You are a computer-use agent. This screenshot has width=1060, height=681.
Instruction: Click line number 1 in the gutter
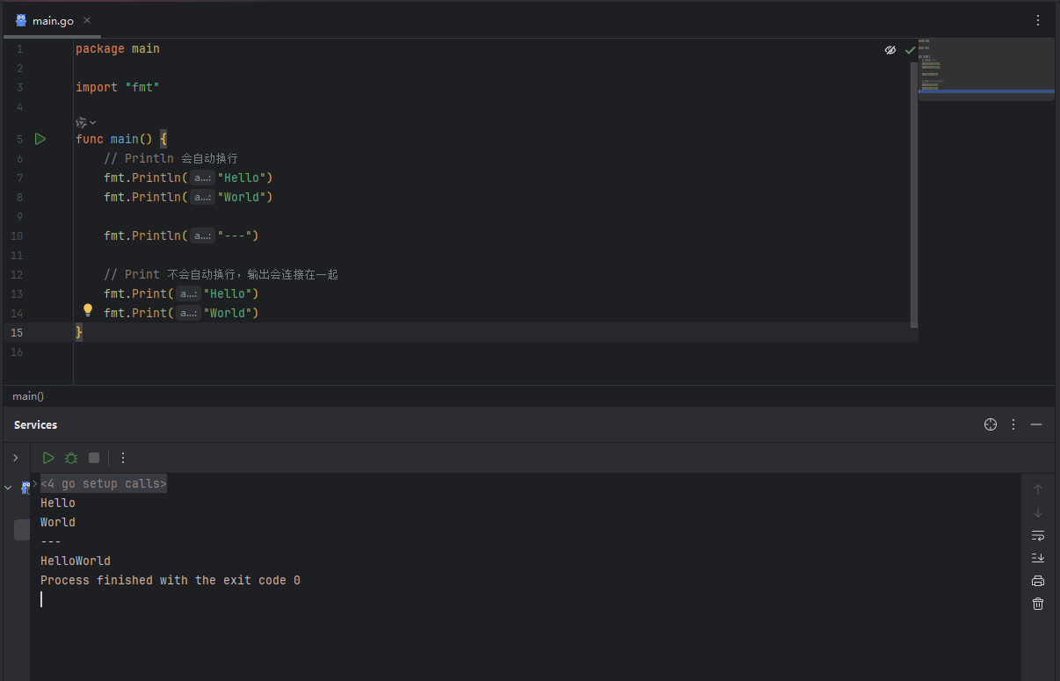[19, 48]
